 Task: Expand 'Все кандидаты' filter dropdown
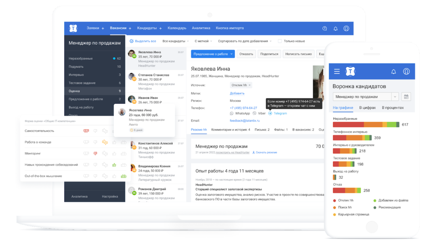pos(174,41)
